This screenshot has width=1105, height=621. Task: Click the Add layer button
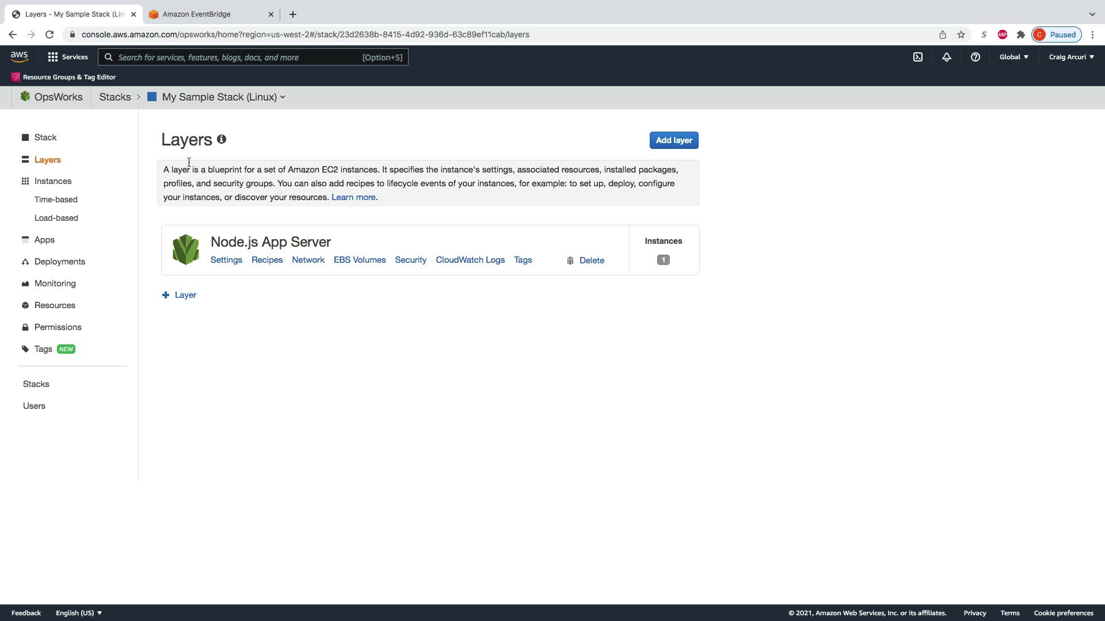pyautogui.click(x=674, y=140)
